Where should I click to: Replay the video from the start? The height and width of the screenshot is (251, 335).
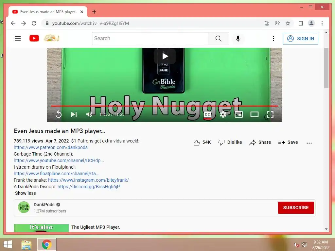(x=58, y=114)
